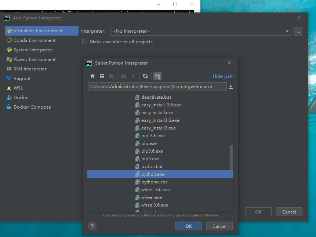Screen dimensions: 316x237
Task: Choose Virtualenv Environment in sidebar
Action: (x=41, y=31)
